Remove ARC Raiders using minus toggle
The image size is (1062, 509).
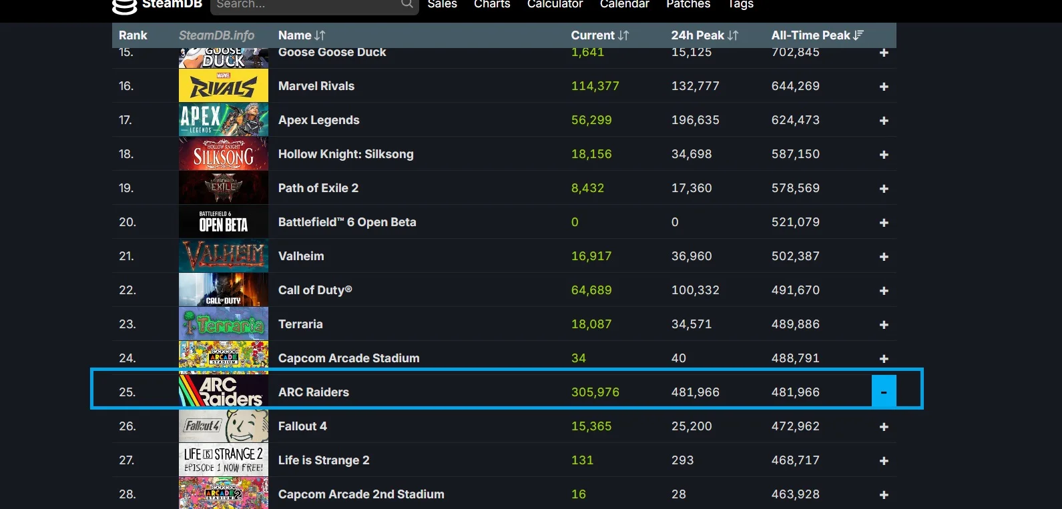tap(884, 392)
